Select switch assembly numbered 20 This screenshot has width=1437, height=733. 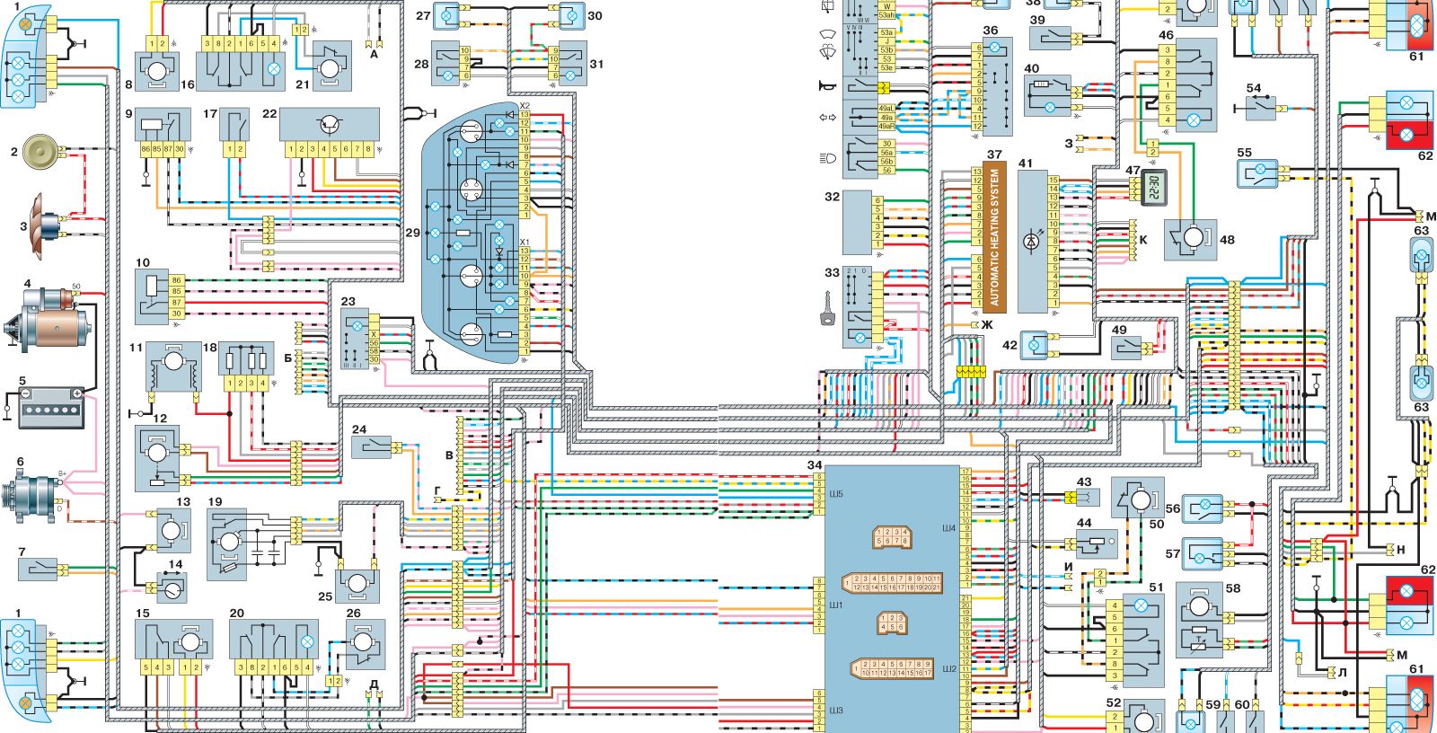[273, 647]
